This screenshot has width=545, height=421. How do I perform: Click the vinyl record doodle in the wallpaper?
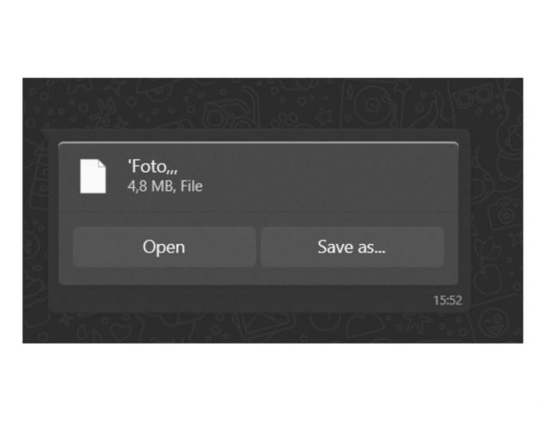coord(372,104)
